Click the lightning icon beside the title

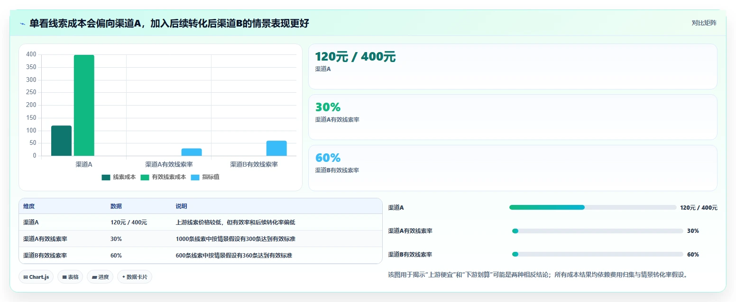click(23, 23)
